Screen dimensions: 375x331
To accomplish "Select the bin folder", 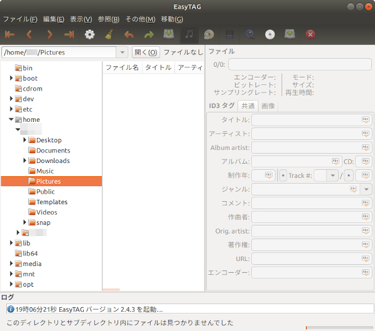I will coord(27,68).
